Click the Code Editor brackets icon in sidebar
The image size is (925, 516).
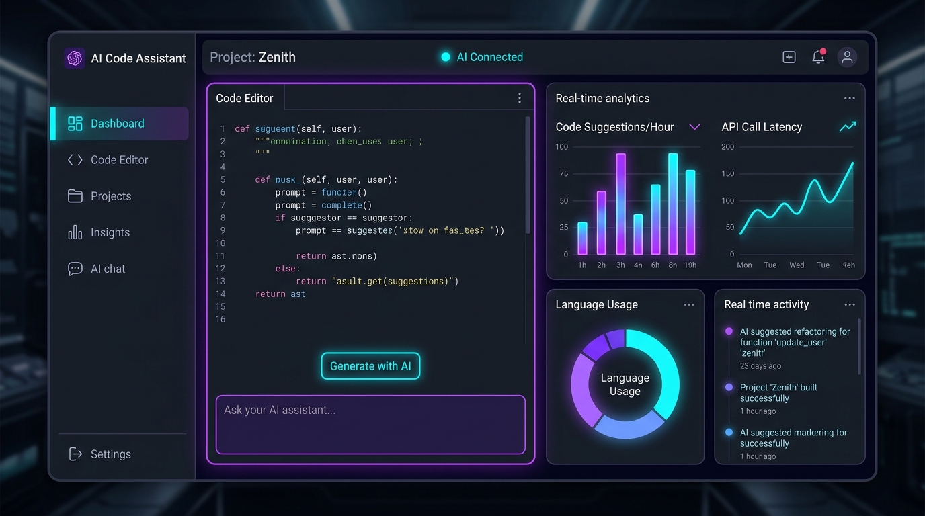coord(75,160)
